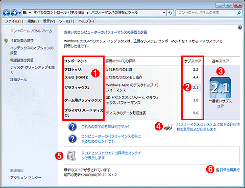245x188 pixels.
Task: Open the recent pages dropdown arrow
Action: [20, 13]
